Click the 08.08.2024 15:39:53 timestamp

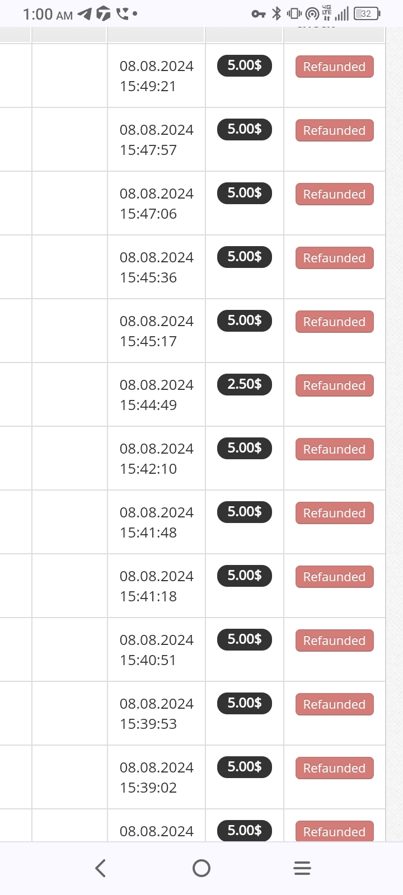tap(157, 714)
